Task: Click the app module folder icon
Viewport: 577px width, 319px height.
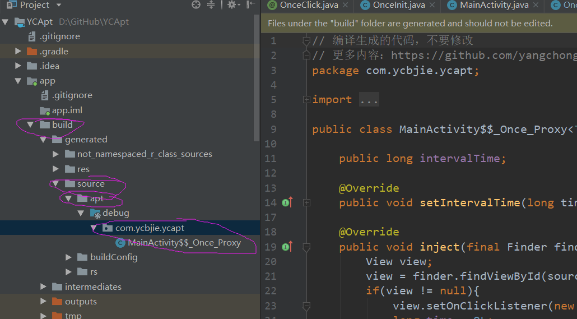Action: 32,81
